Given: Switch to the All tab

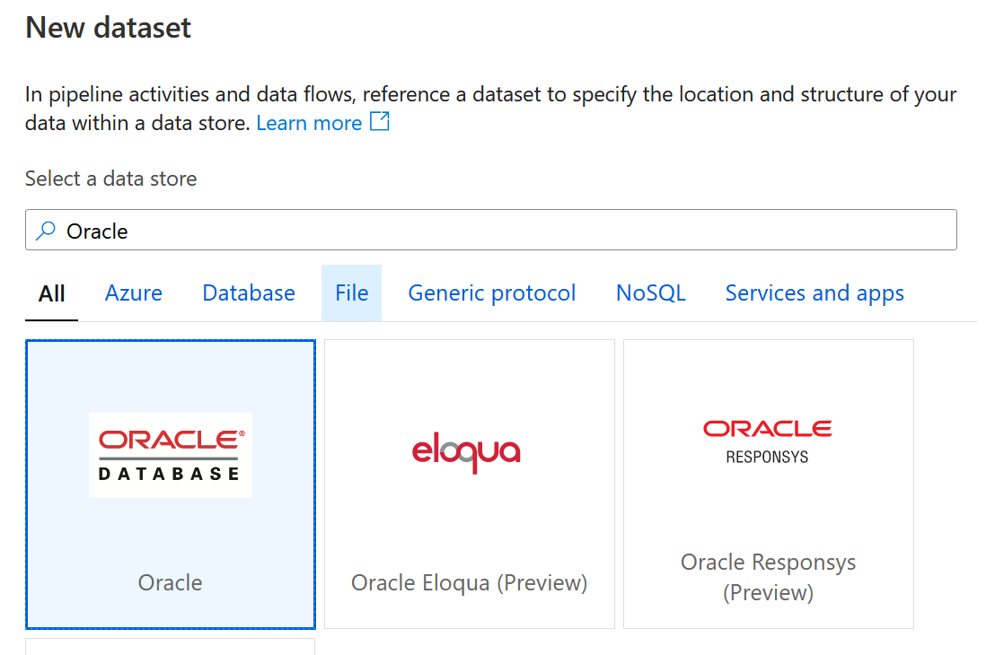Looking at the screenshot, I should click(52, 293).
